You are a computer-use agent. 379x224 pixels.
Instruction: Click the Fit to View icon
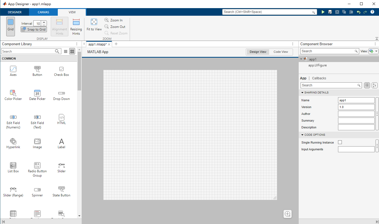pyautogui.click(x=94, y=22)
